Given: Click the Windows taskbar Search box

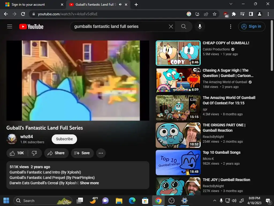Looking at the screenshot, I should pyautogui.click(x=43, y=201).
